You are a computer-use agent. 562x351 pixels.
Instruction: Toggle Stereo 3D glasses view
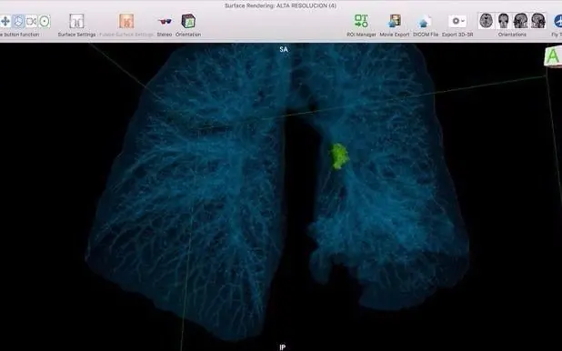[165, 22]
